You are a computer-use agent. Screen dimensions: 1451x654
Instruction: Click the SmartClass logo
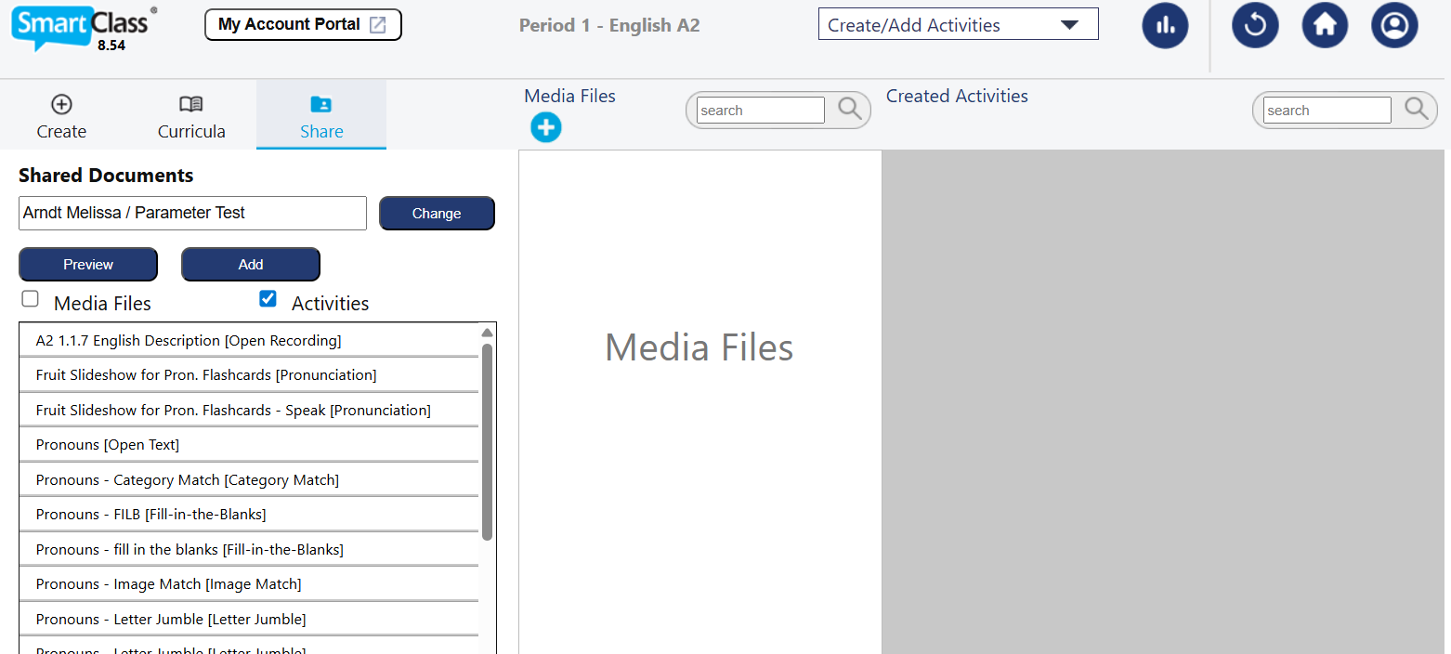(x=80, y=27)
